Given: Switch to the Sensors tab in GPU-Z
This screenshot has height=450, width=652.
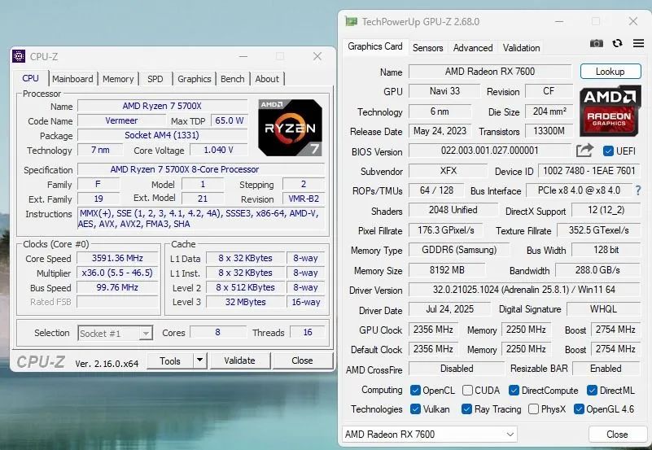Looking at the screenshot, I should click(427, 48).
